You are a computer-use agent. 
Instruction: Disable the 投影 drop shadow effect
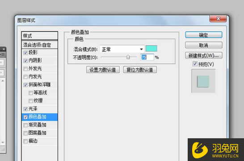click(25, 53)
